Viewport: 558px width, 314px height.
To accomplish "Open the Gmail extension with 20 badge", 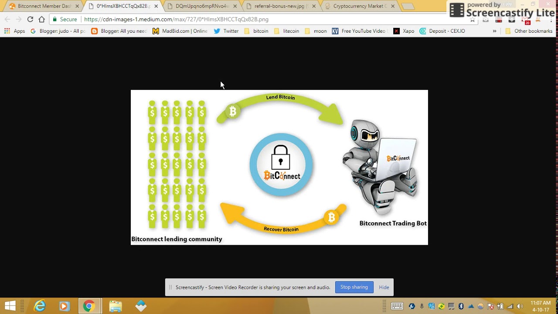I will tap(525, 20).
